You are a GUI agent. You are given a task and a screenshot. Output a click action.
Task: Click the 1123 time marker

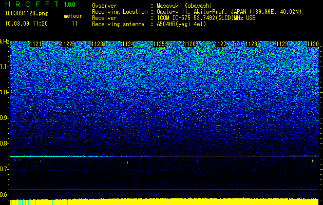pos(97,44)
